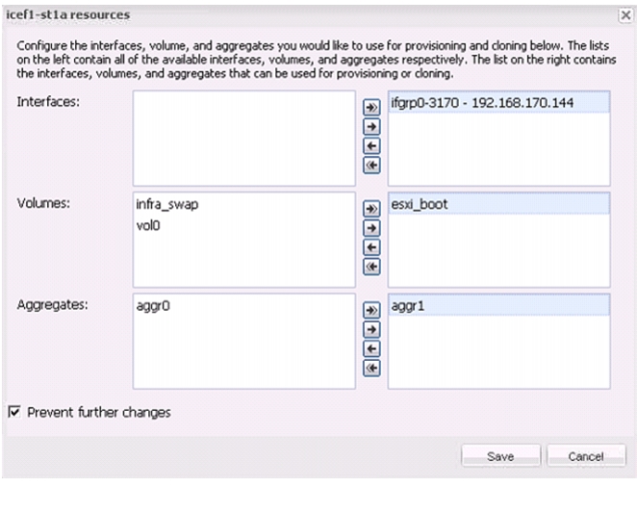Screen dimensions: 637x512
Task: Click single right arrow in Interfaces row
Action: 371,127
